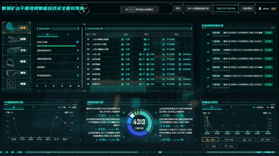The width and height of the screenshot is (279, 156).
Task: Toggle the 设备 eye icon in row 004
Action: (148, 54)
